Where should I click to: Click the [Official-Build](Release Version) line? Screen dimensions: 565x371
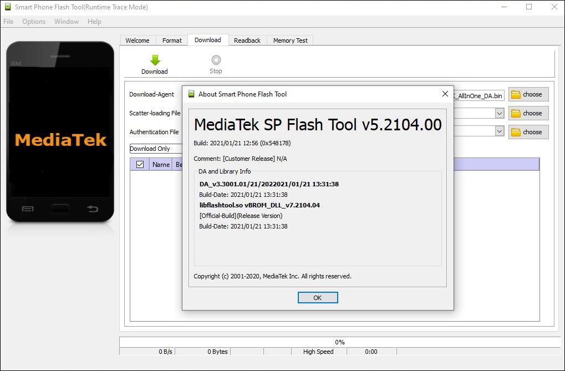click(241, 216)
